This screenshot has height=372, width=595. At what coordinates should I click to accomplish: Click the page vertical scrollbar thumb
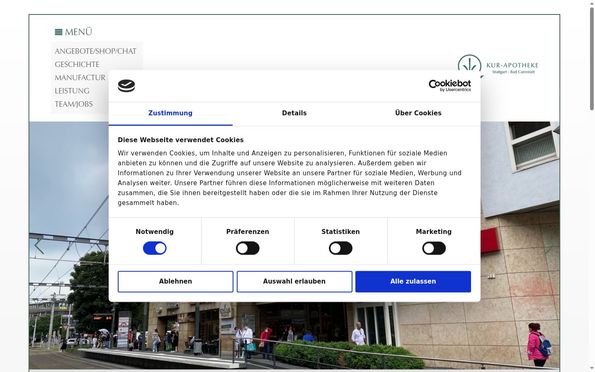click(592, 59)
